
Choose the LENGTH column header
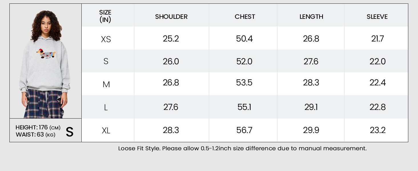[311, 17]
